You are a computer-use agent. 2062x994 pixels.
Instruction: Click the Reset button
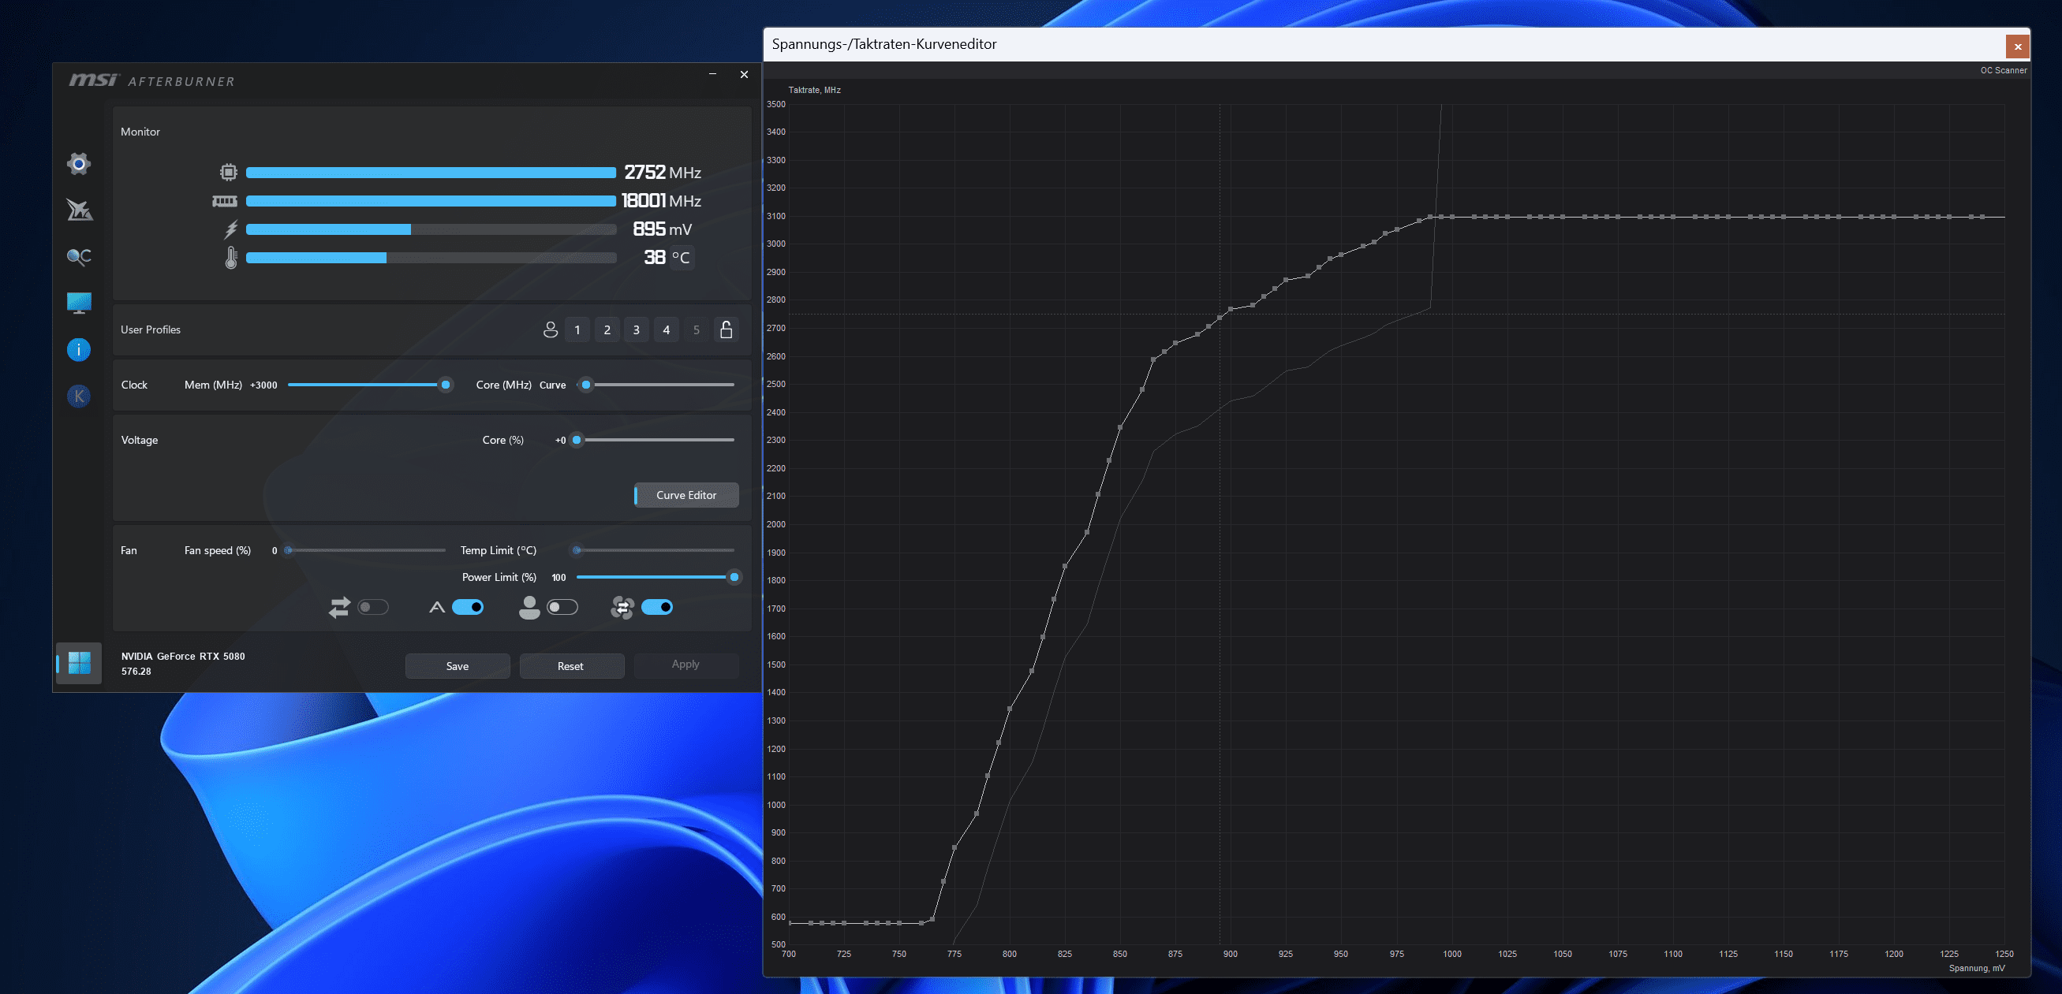click(571, 665)
